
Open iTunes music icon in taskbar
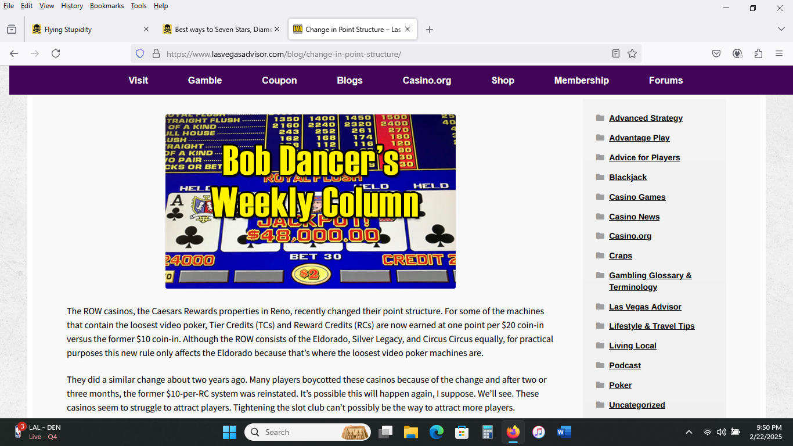coord(539,432)
